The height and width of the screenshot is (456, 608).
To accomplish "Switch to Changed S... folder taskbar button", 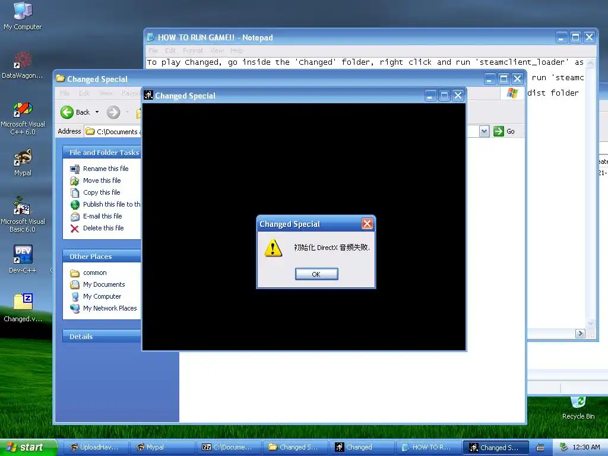I will [296, 447].
